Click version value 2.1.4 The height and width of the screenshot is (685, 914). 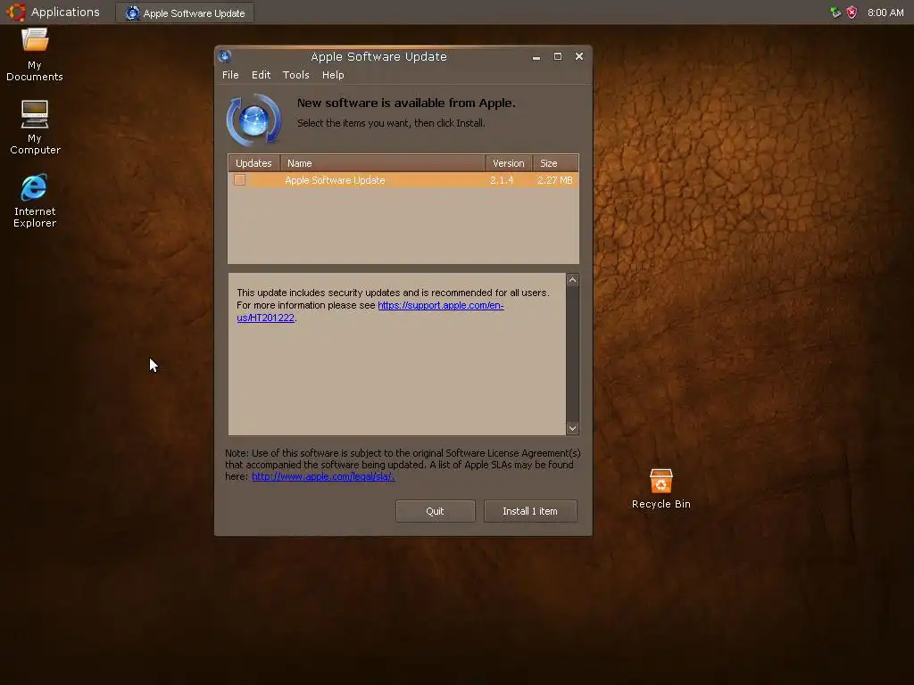502,180
